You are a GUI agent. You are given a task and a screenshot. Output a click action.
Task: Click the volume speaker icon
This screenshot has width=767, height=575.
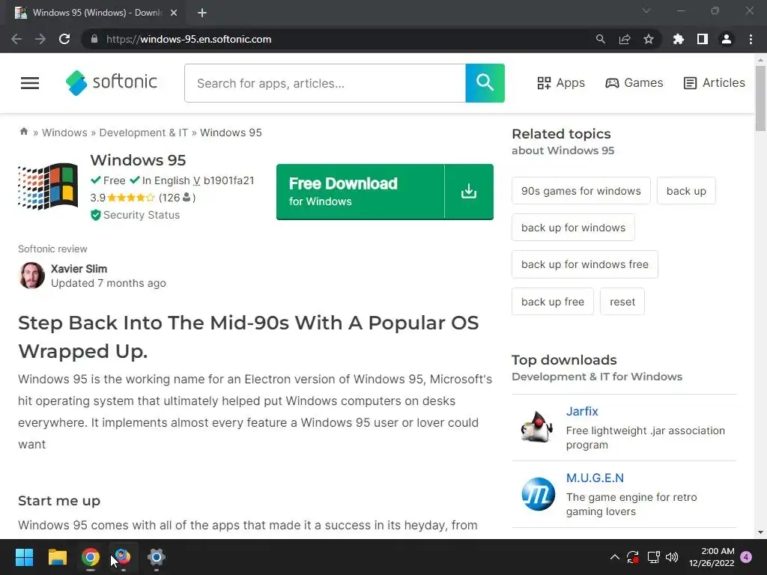(x=672, y=557)
